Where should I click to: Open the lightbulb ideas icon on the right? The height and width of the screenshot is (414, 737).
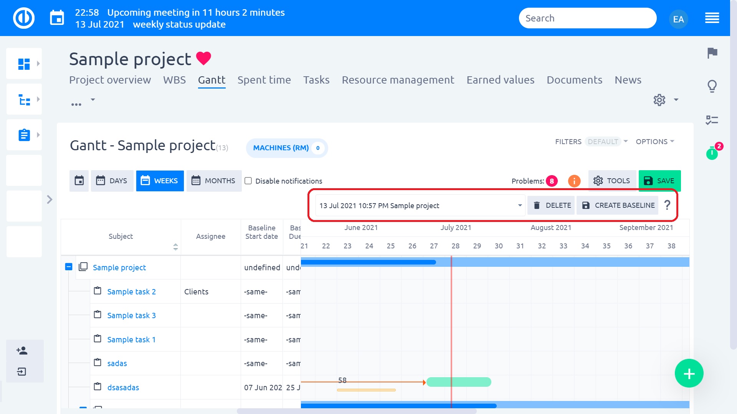[x=712, y=86]
